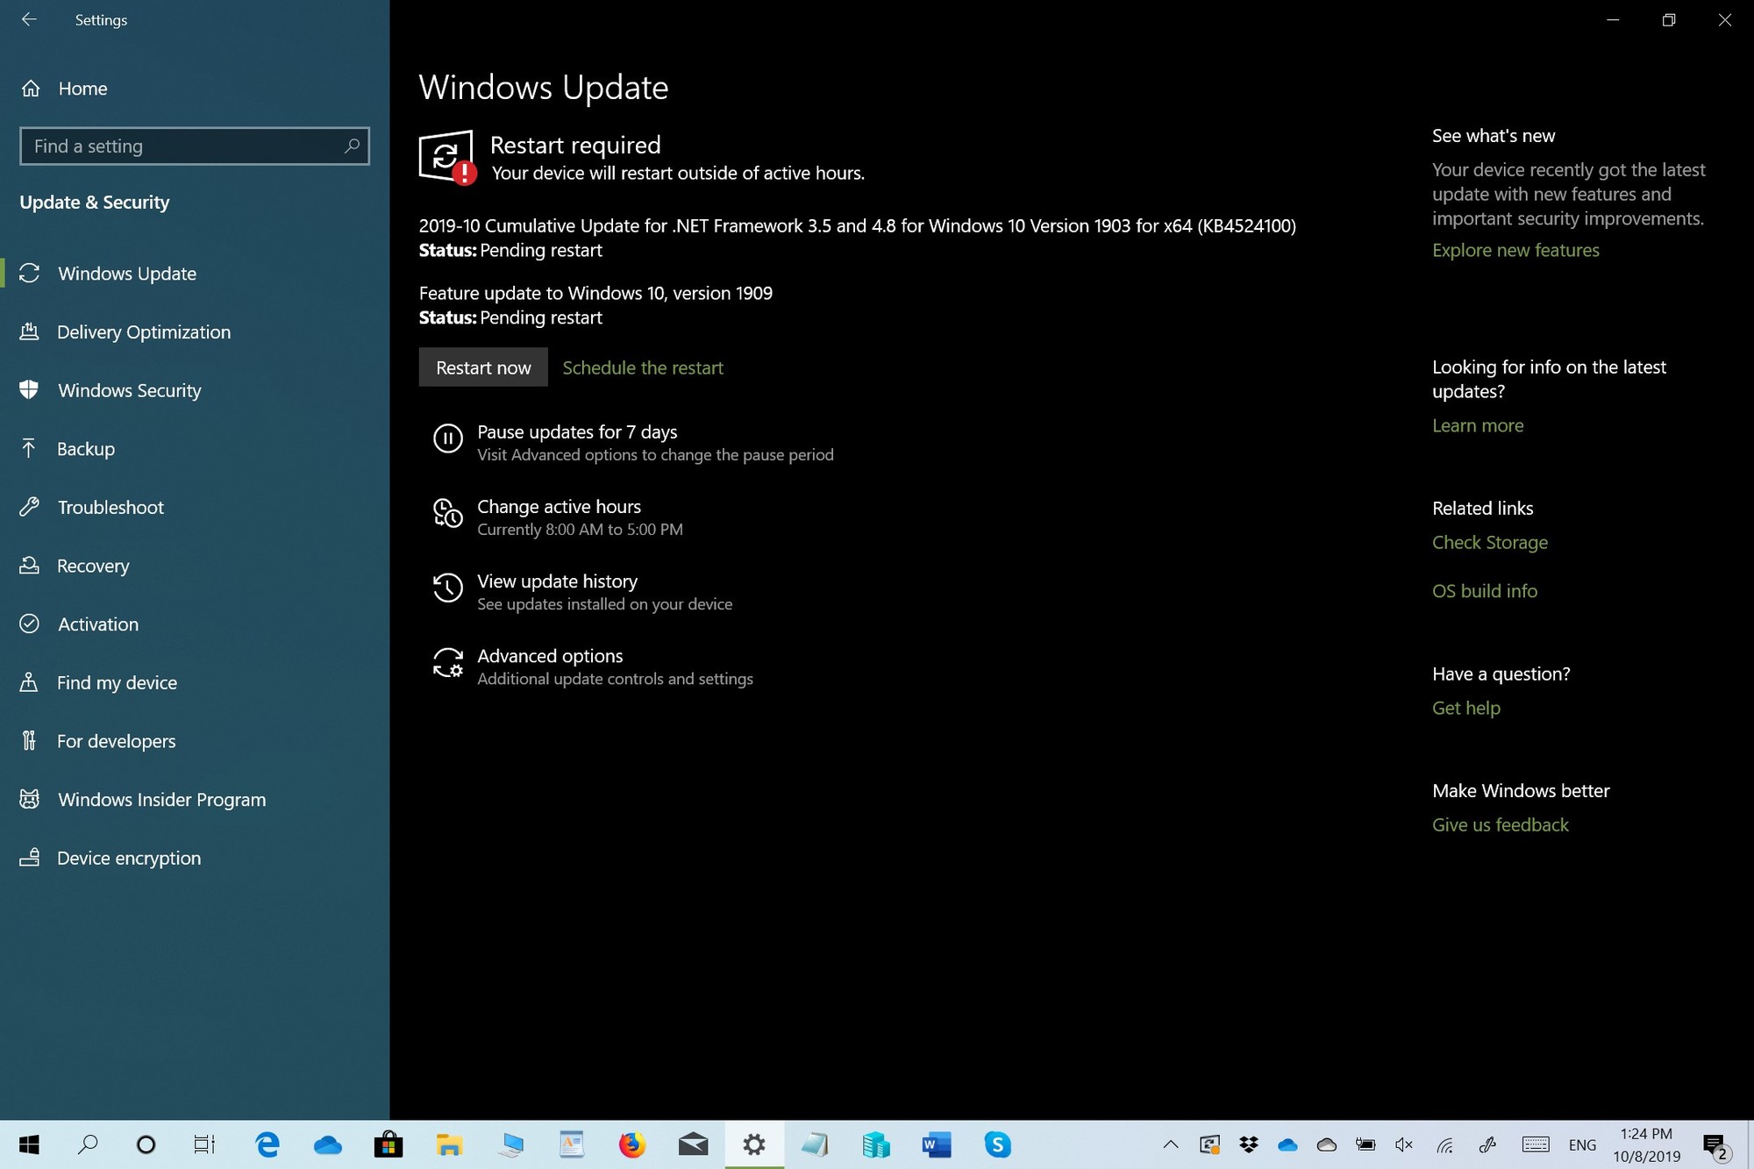This screenshot has height=1169, width=1754.
Task: Click the Windows Ink Workspace pen icon
Action: coord(1487,1144)
